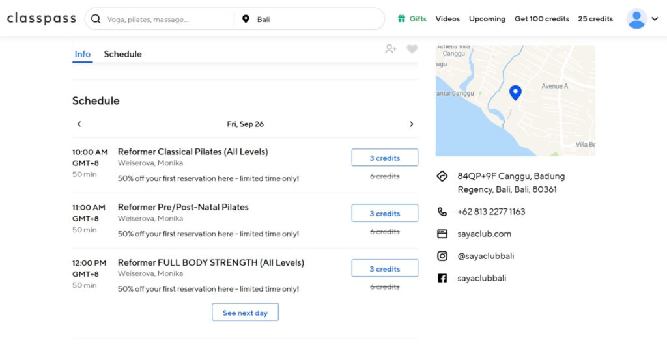Click the 10:00 AM time label
This screenshot has width=667, height=349.
click(x=90, y=152)
